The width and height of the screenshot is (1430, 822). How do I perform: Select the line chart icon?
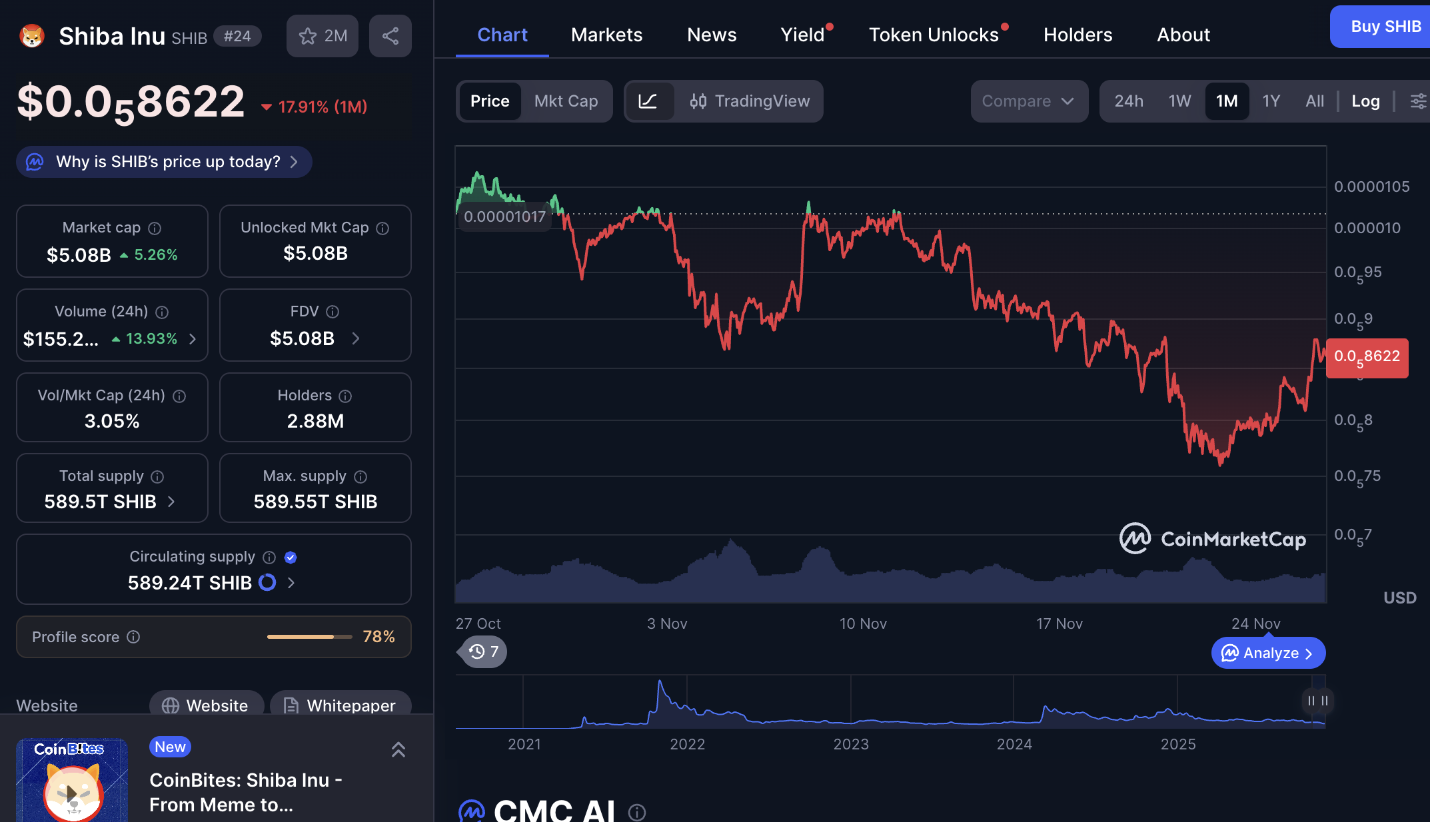(x=648, y=101)
